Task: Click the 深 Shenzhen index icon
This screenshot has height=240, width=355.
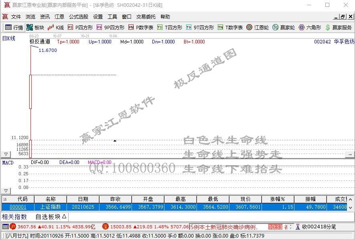Action: (x=105, y=226)
